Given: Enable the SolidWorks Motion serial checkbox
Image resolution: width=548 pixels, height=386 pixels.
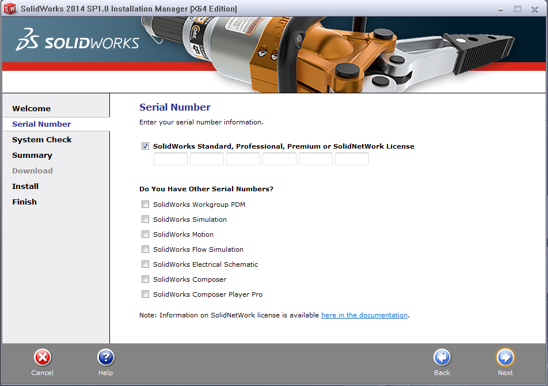Looking at the screenshot, I should pyautogui.click(x=145, y=234).
